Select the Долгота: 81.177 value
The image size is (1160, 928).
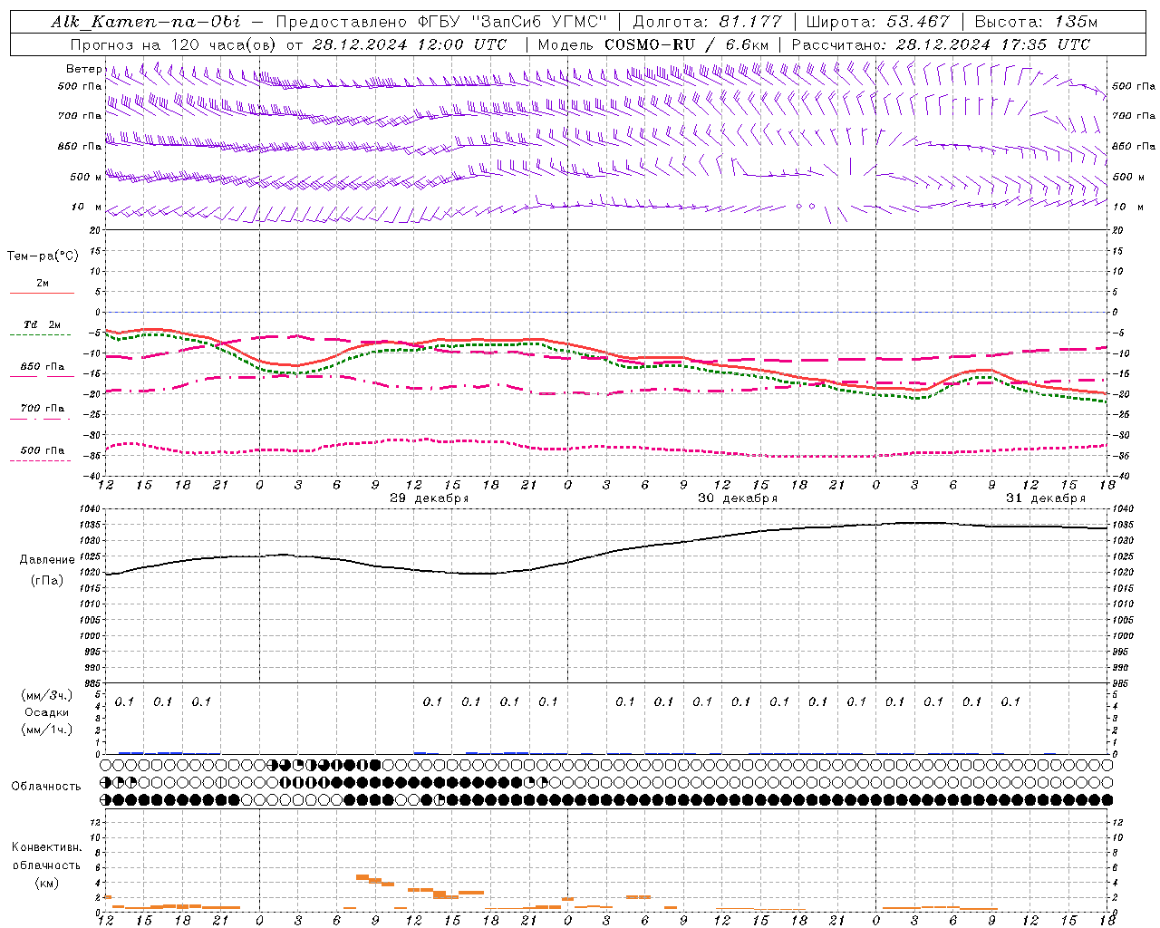(707, 22)
